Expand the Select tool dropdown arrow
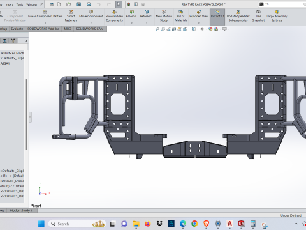306x230 pixels. 124,4
